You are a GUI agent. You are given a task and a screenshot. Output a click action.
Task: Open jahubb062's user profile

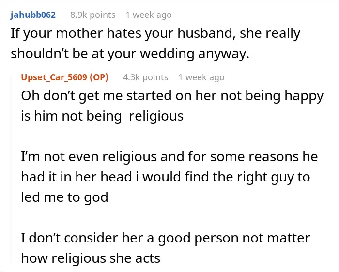[33, 15]
